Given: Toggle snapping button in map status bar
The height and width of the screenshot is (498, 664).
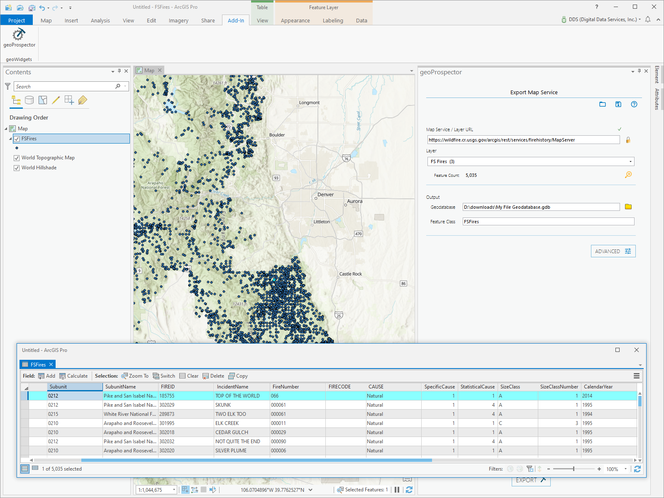Looking at the screenshot, I should [186, 490].
